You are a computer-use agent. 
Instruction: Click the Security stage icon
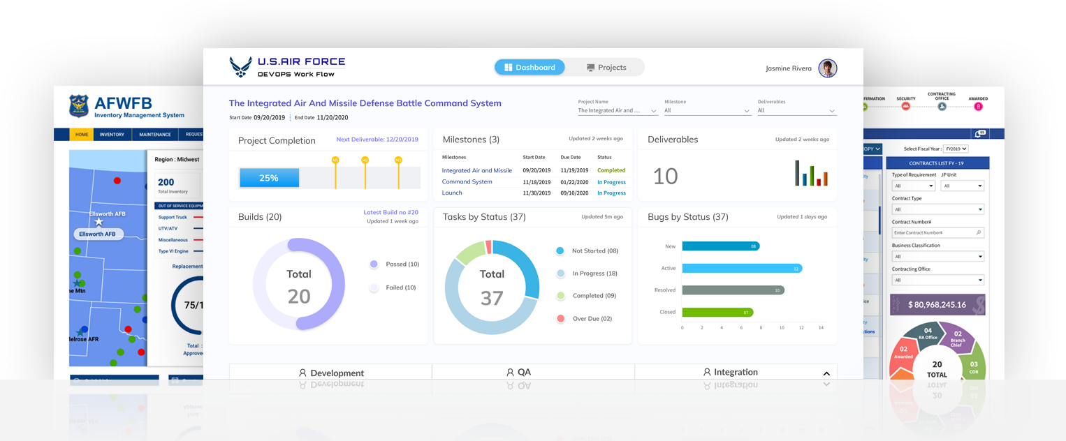click(906, 106)
